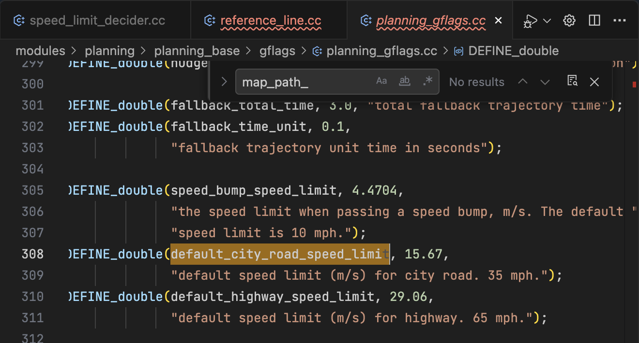Click Find in Selection icon
Screen dimensions: 639x343
point(572,82)
